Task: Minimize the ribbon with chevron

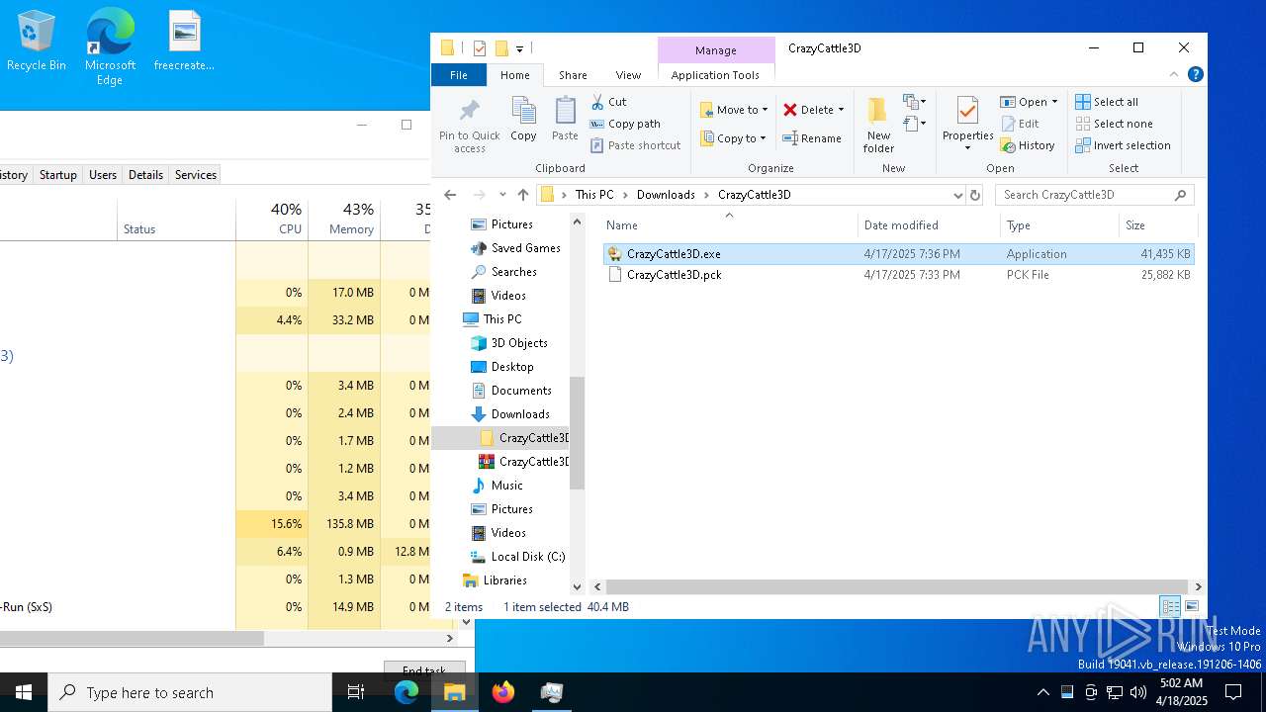Action: point(1174,74)
